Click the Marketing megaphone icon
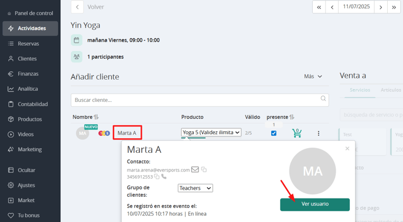The image size is (403, 222). point(11,149)
